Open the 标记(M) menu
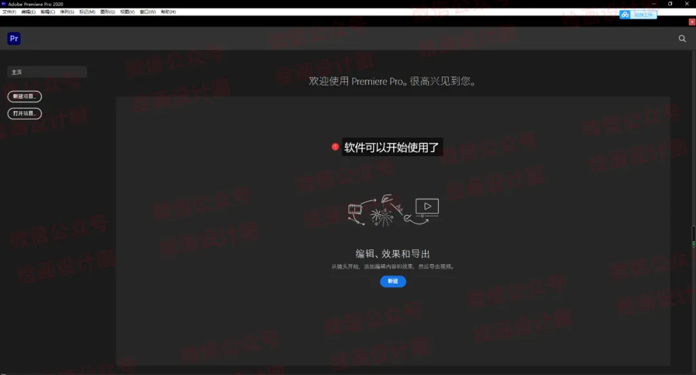Image resolution: width=696 pixels, height=375 pixels. (87, 12)
